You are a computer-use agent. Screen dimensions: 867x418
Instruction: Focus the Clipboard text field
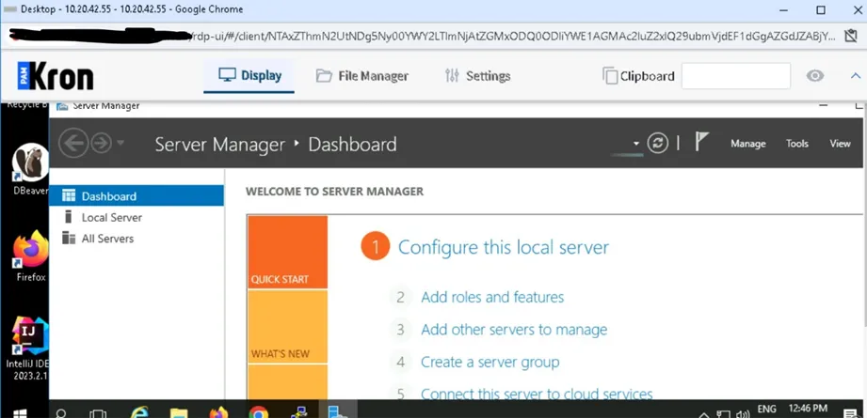click(735, 76)
